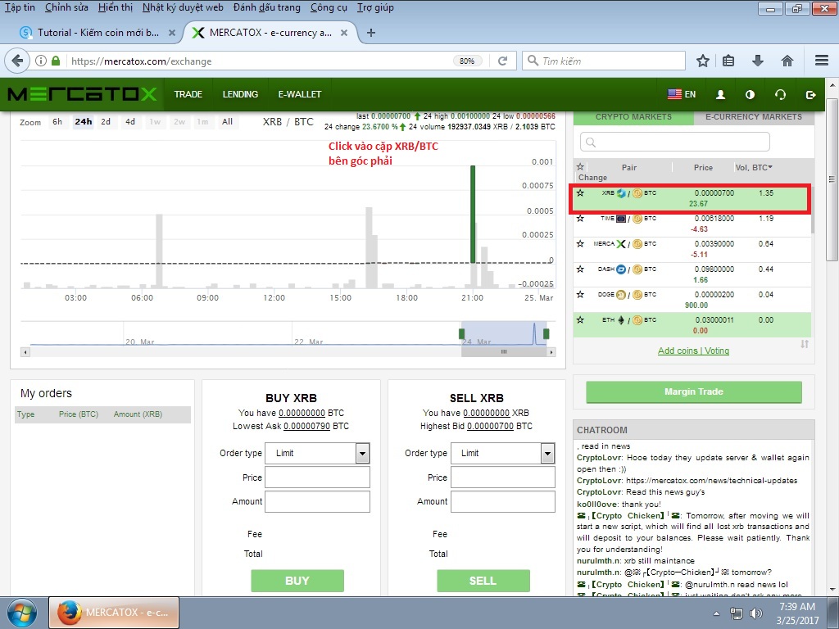This screenshot has height=629, width=839.
Task: Focus the SELL Amount input field
Action: [x=502, y=502]
